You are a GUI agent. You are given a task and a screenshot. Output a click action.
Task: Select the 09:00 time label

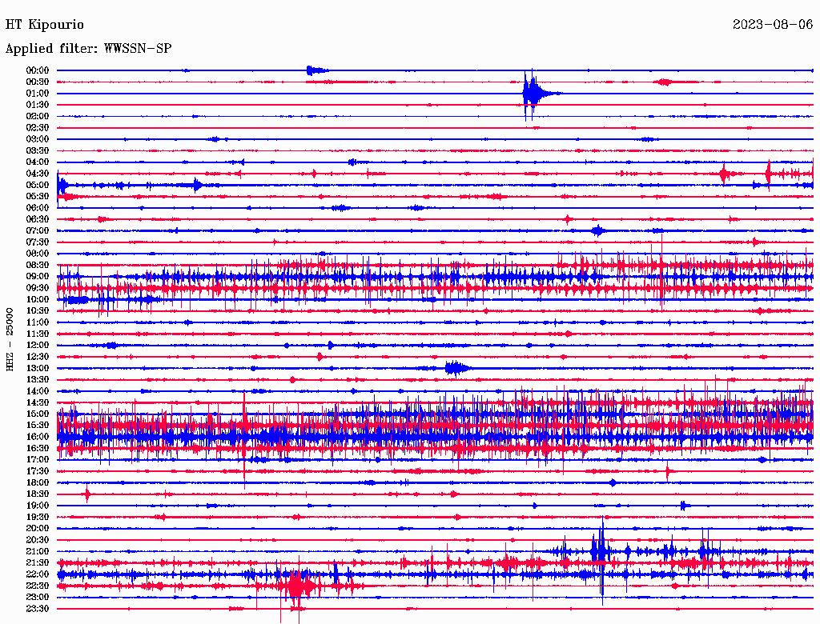click(38, 277)
